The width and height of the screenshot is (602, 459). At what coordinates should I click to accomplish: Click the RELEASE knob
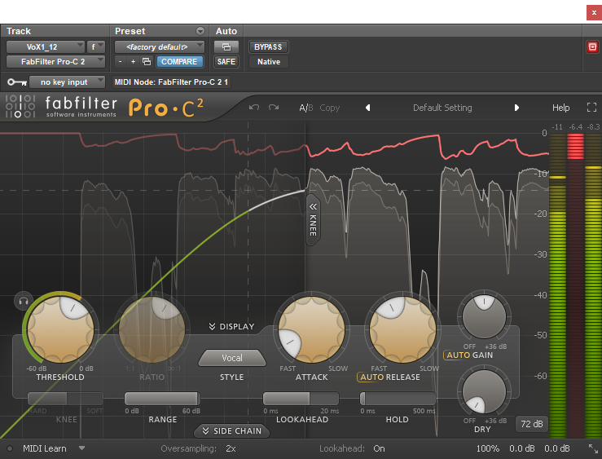(x=402, y=329)
